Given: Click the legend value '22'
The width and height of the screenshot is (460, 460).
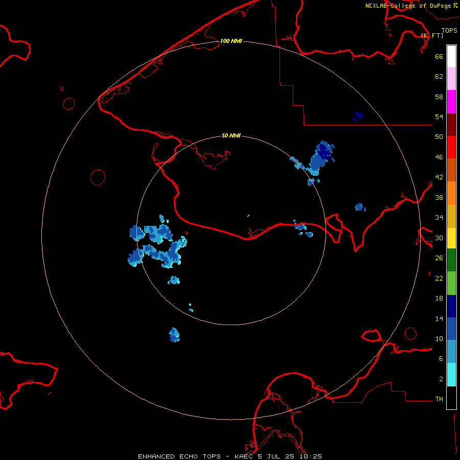Looking at the screenshot, I should click(x=439, y=278).
